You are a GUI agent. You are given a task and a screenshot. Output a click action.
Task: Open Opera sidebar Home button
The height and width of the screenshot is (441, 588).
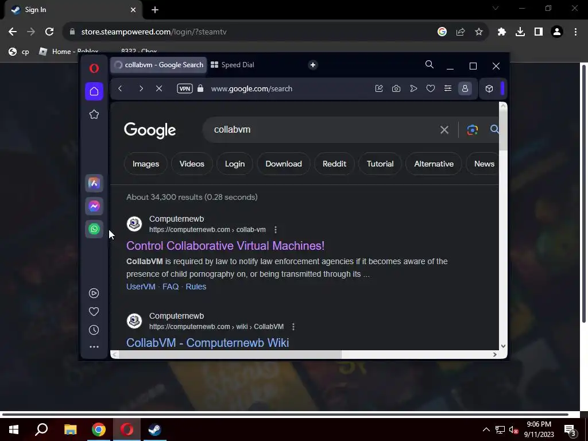coord(94,91)
